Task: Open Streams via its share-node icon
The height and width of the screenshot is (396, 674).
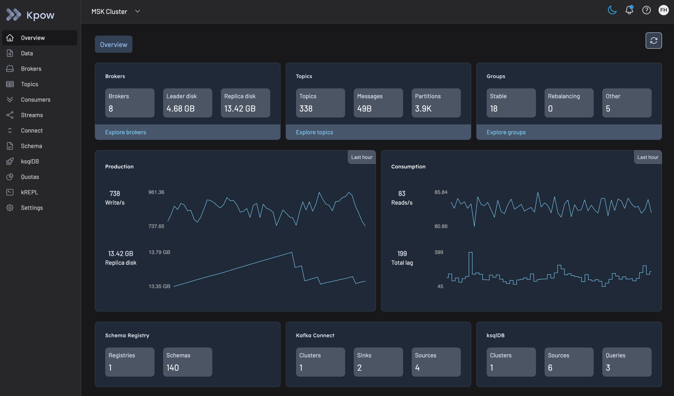Action: click(x=10, y=115)
